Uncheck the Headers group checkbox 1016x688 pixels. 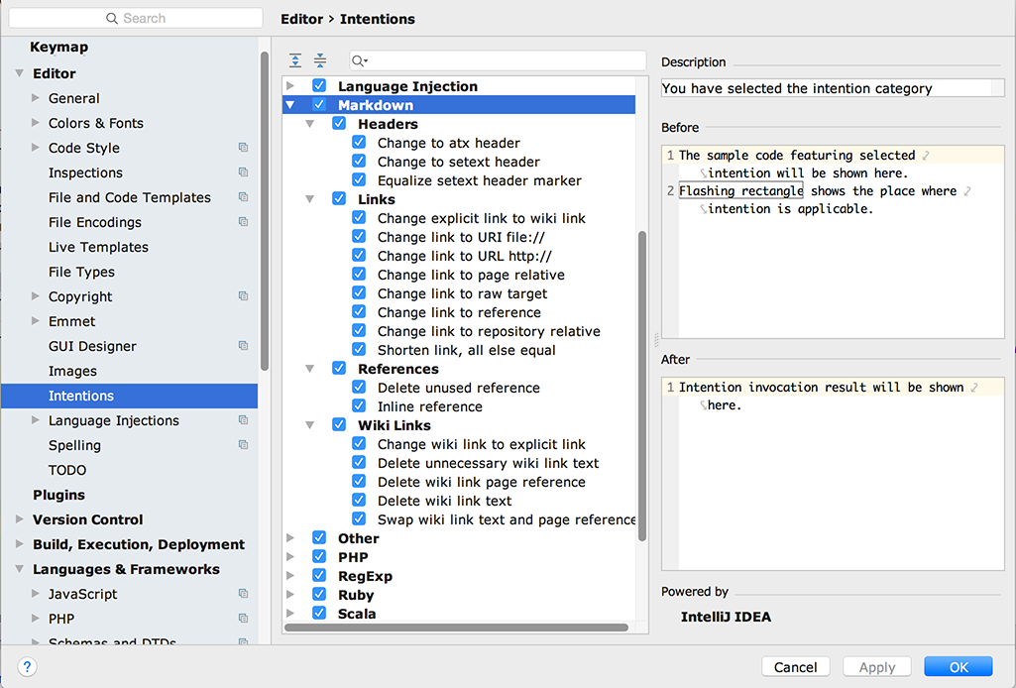339,123
